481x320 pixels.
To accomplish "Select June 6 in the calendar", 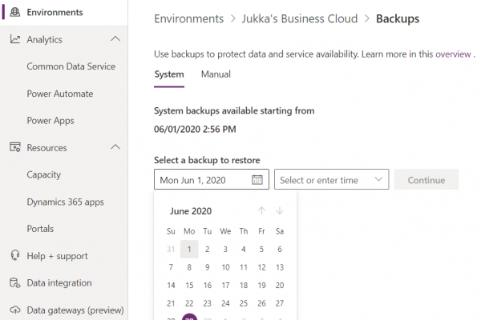I will click(280, 250).
